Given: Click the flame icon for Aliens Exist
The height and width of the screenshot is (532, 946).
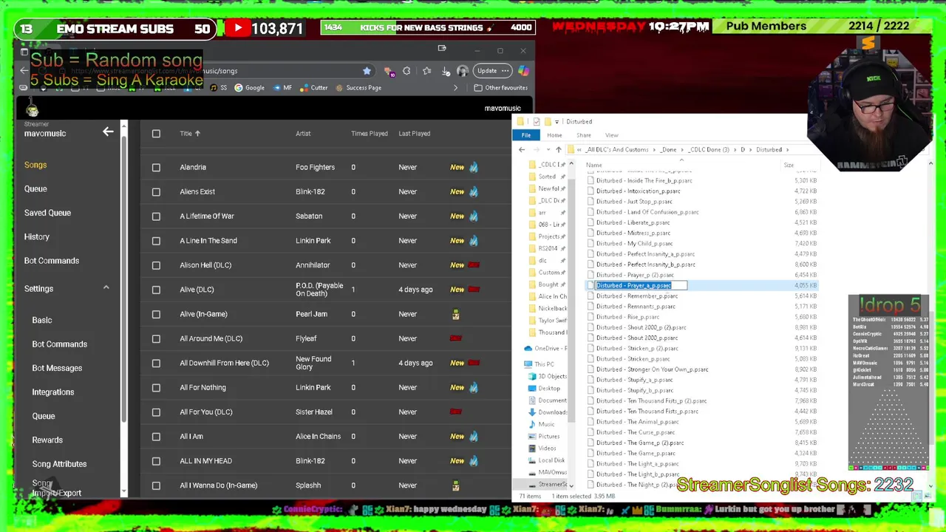Looking at the screenshot, I should [474, 191].
